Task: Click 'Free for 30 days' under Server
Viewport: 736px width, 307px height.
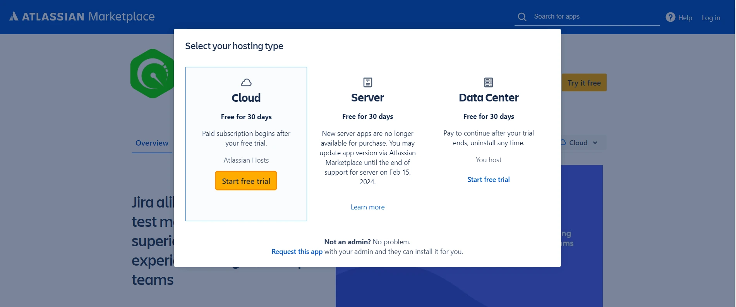Action: click(x=368, y=117)
